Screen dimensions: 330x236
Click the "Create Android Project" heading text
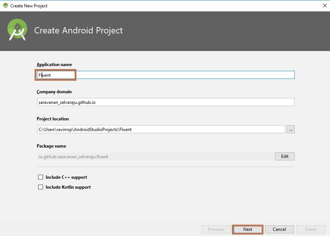[78, 30]
